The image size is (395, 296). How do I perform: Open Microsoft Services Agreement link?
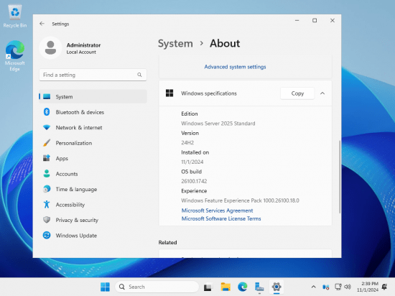(217, 211)
